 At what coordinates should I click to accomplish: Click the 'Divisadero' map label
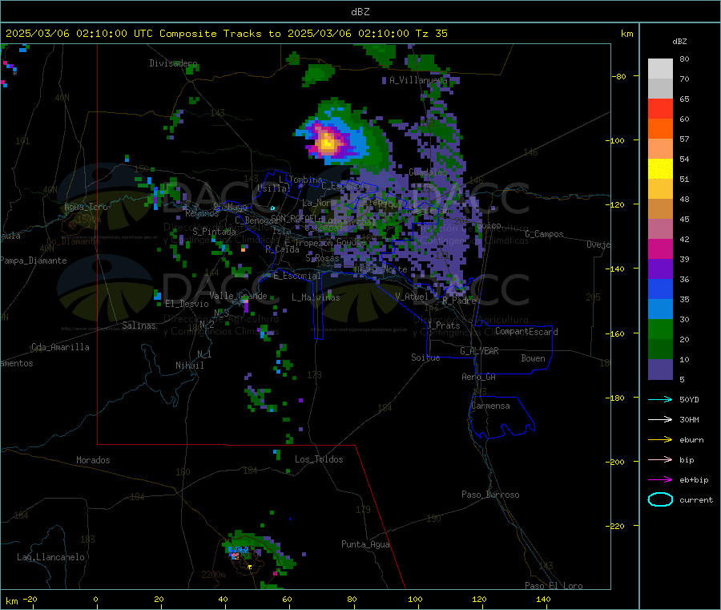point(173,63)
